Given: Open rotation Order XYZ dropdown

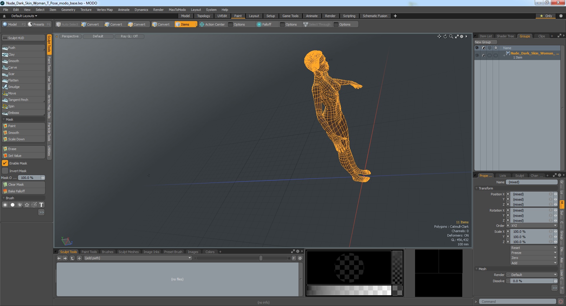Looking at the screenshot, I should 534,226.
